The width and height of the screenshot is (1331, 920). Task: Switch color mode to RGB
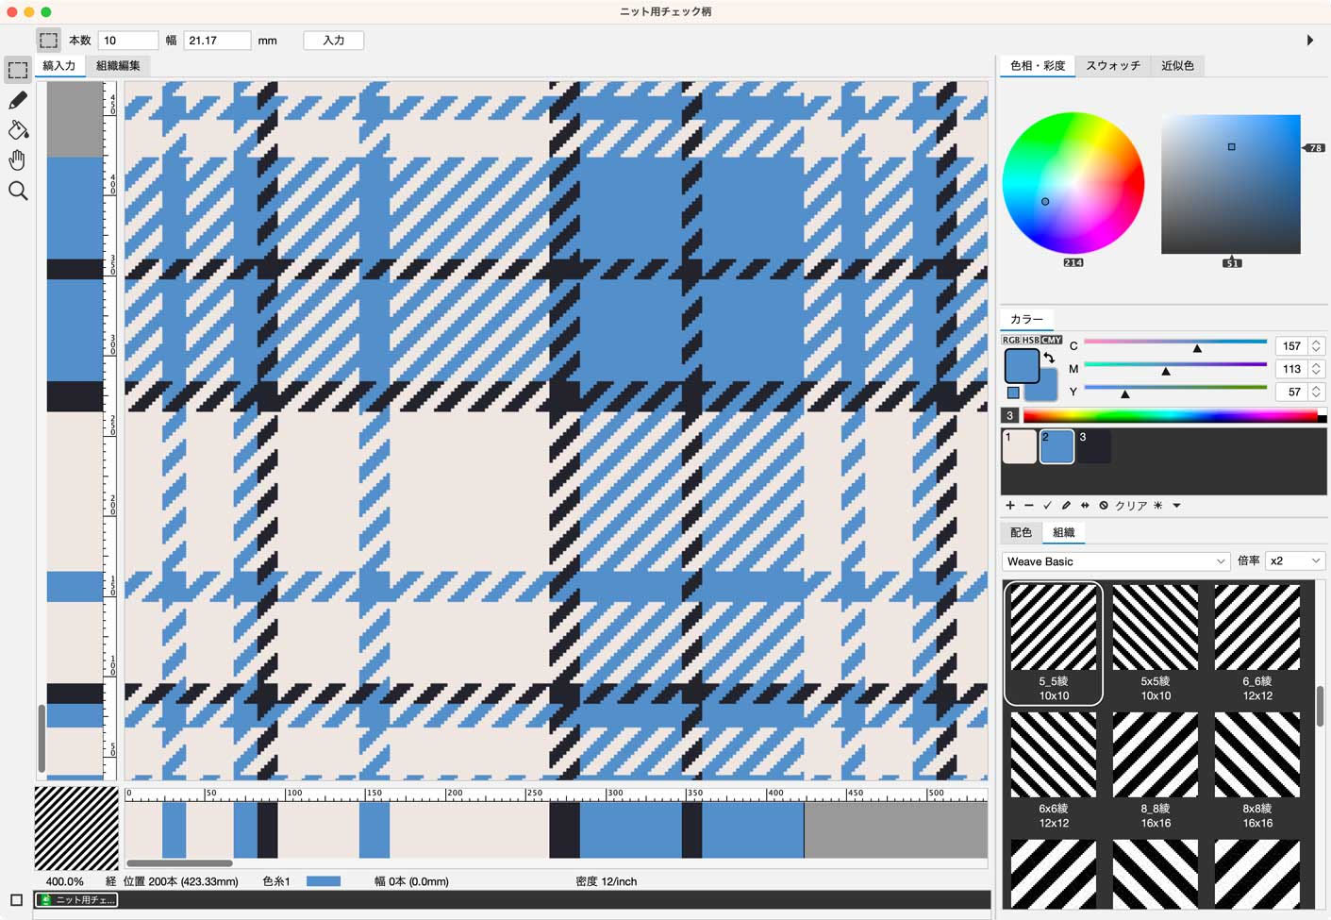click(1011, 340)
